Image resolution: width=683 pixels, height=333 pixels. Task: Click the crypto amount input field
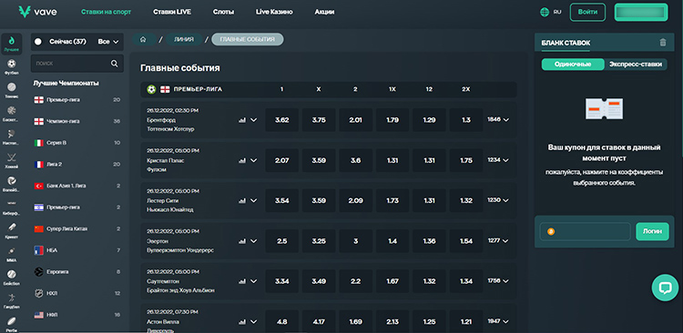(585, 232)
